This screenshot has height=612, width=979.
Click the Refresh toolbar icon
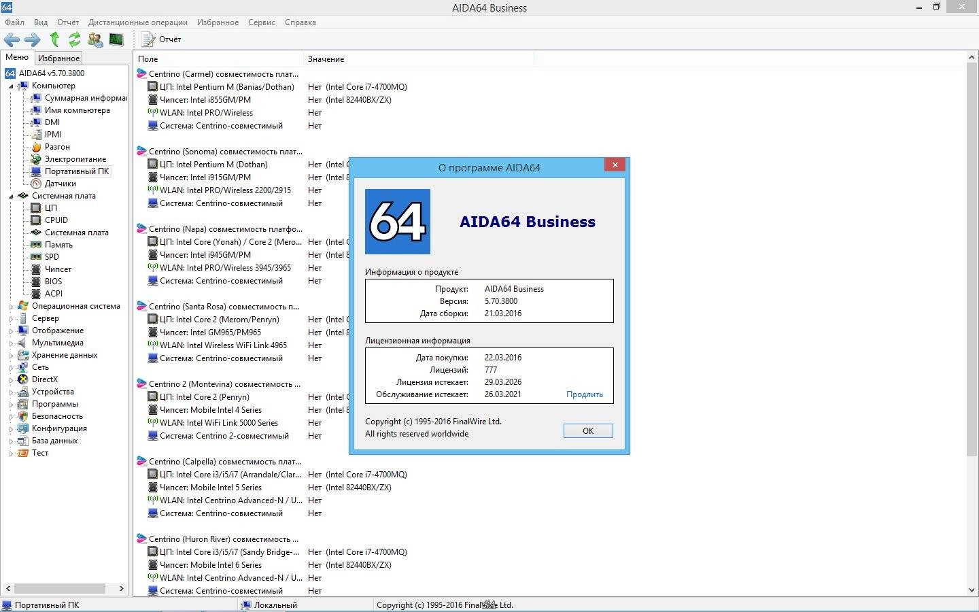pyautogui.click(x=74, y=39)
